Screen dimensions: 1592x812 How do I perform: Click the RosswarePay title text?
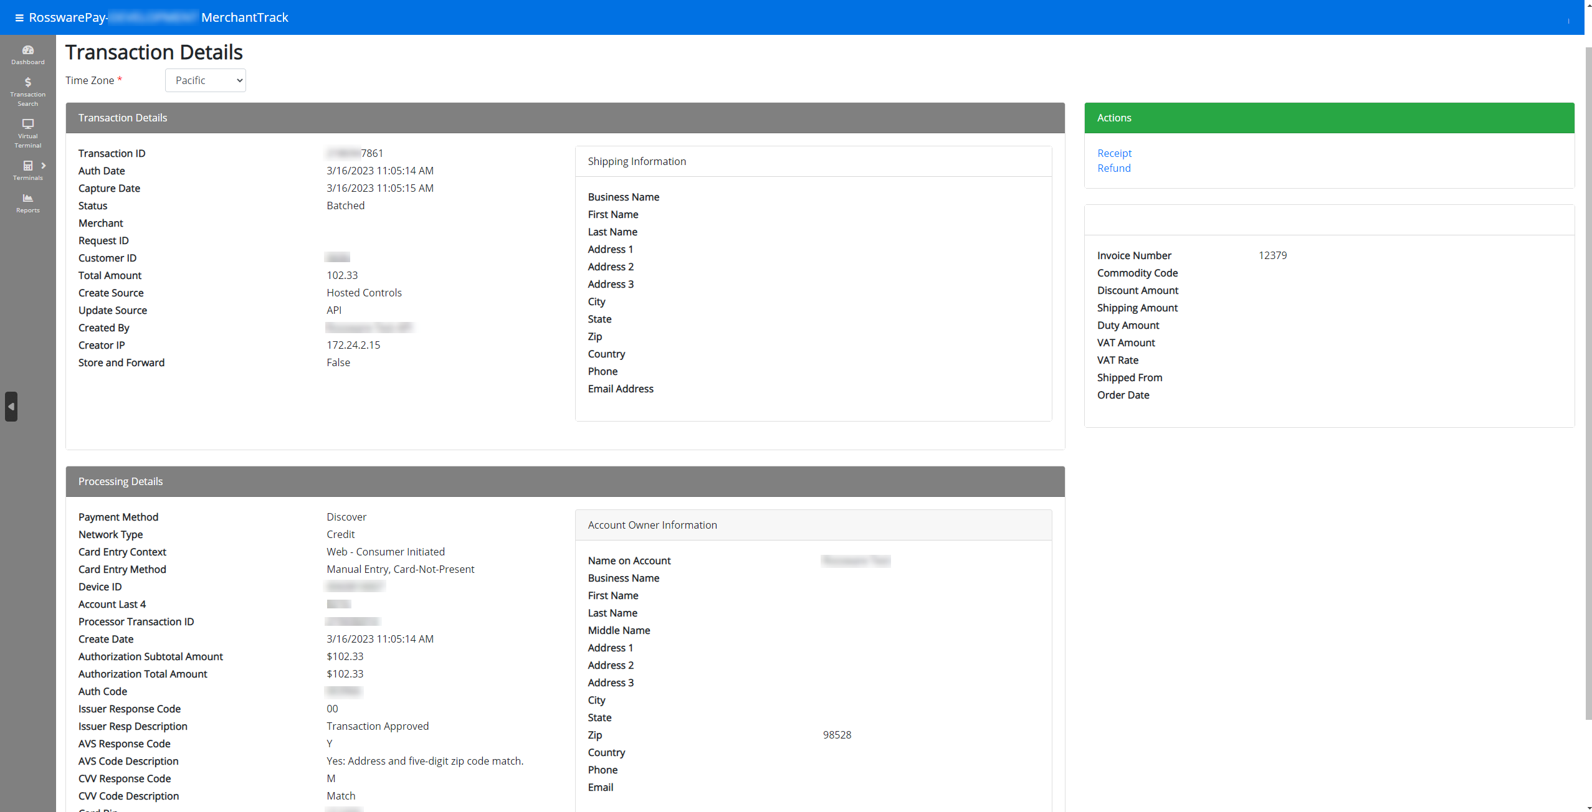click(x=67, y=17)
